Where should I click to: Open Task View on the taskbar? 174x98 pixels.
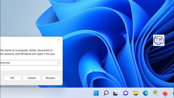point(116,93)
